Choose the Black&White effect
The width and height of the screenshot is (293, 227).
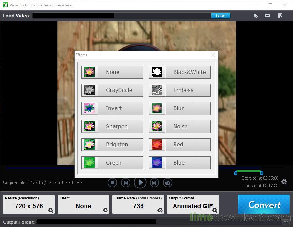pos(179,72)
